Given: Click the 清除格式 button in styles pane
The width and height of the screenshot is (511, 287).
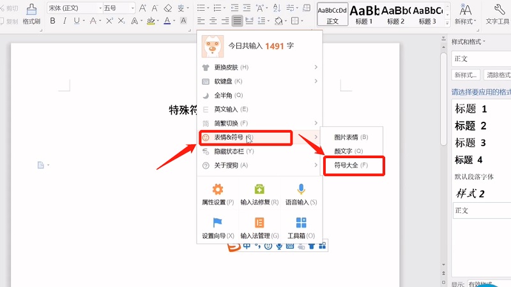Looking at the screenshot, I should coord(498,75).
